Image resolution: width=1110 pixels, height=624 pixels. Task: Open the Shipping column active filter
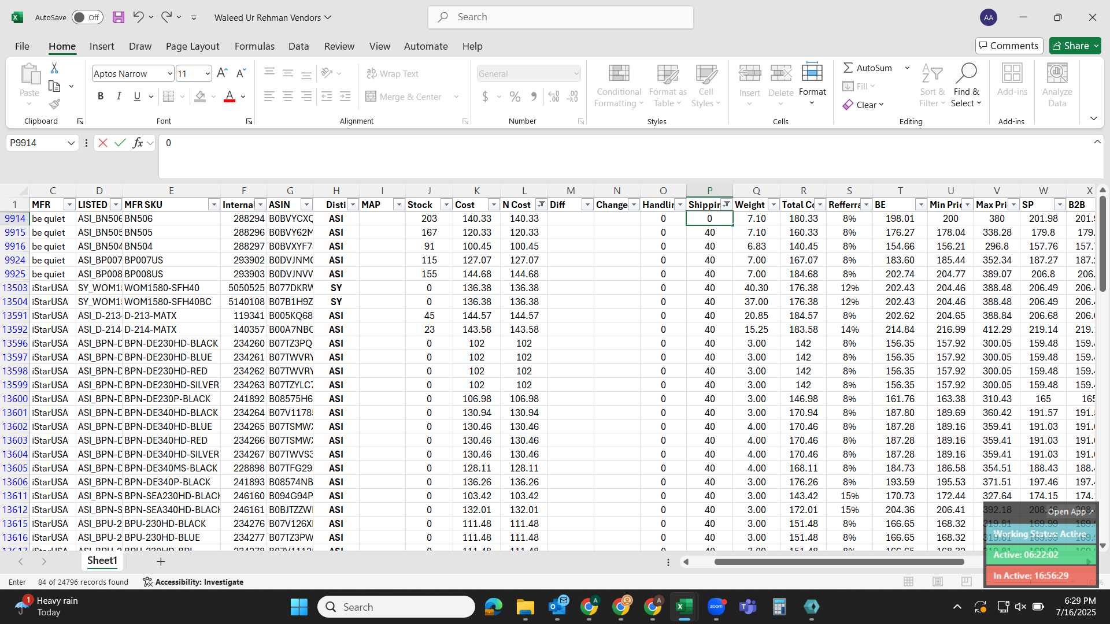[727, 205]
